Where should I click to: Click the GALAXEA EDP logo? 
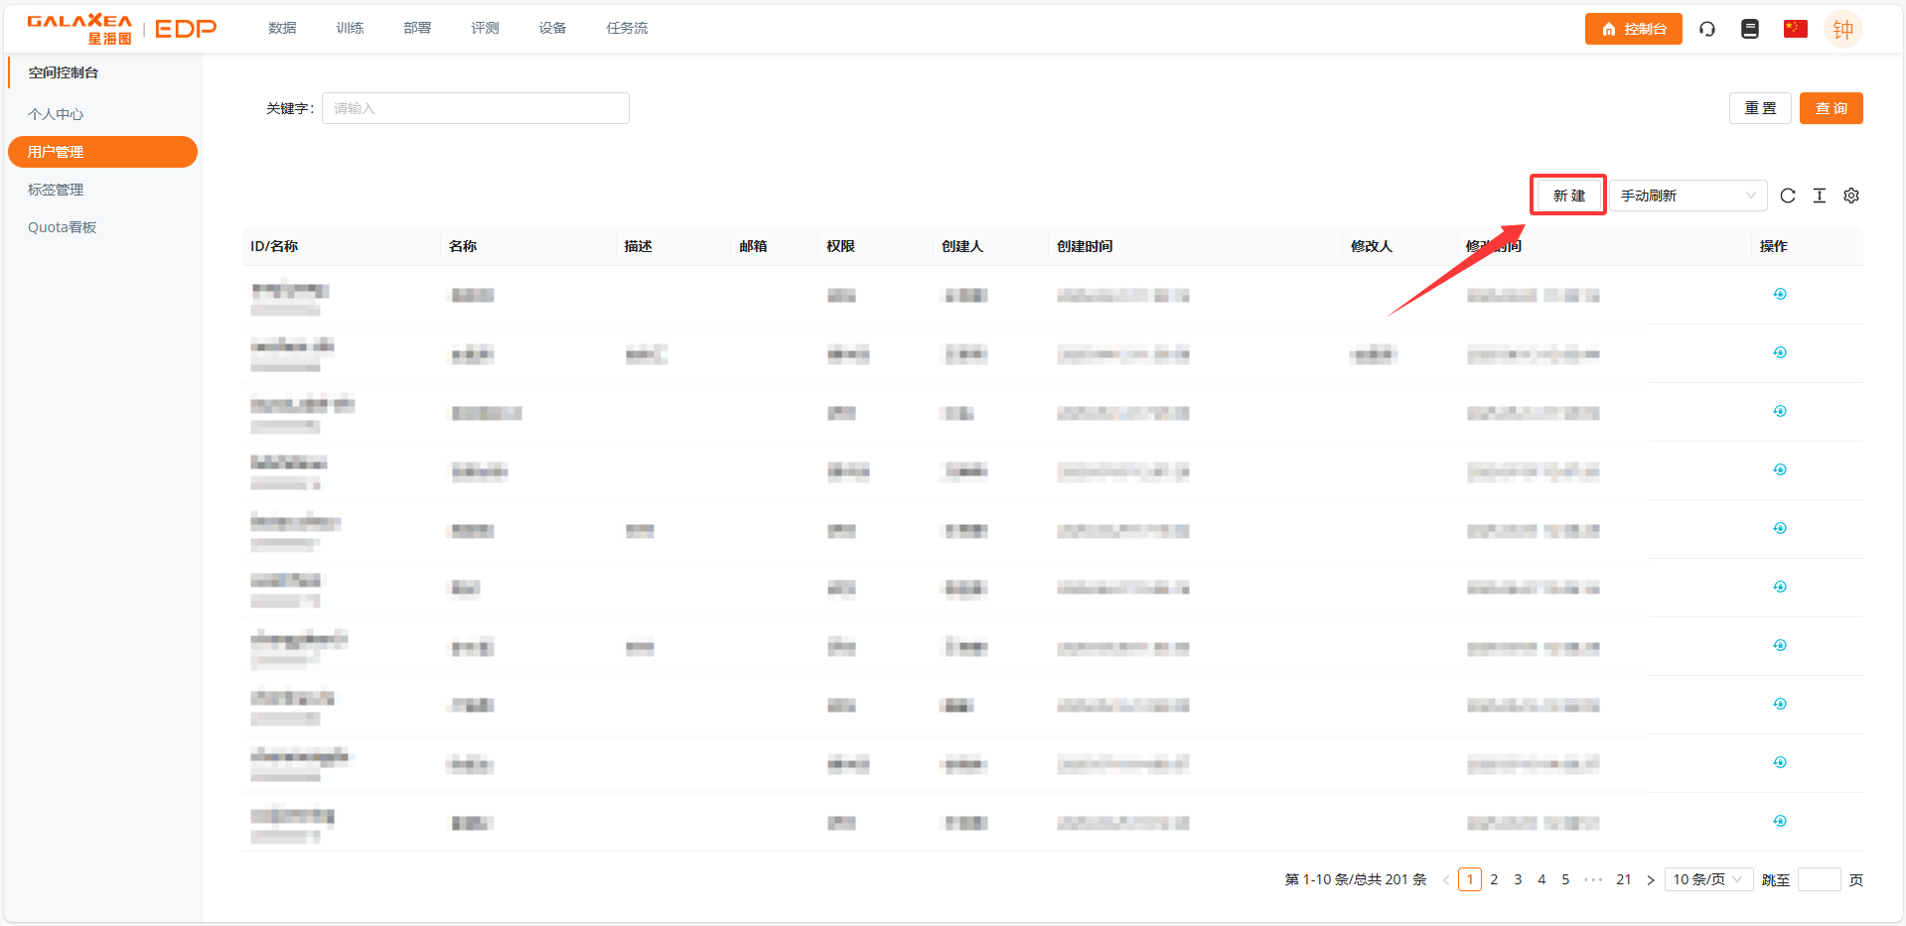121,29
